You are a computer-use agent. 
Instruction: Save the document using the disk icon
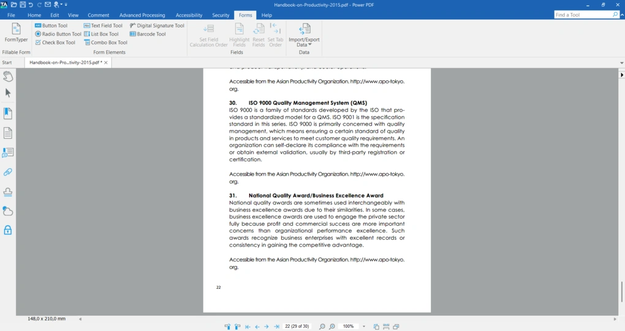tap(22, 5)
